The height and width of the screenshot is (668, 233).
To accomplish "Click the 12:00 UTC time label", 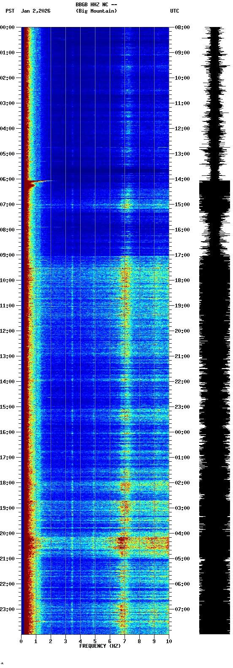I will point(182,129).
